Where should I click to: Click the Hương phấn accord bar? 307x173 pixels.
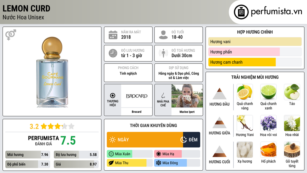[255, 52]
